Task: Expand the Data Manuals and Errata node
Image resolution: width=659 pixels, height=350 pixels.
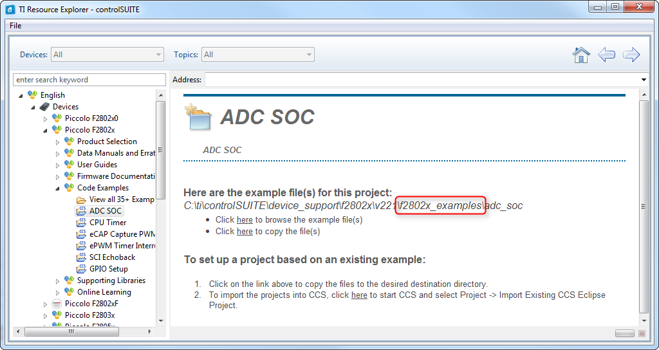Action: [x=57, y=154]
